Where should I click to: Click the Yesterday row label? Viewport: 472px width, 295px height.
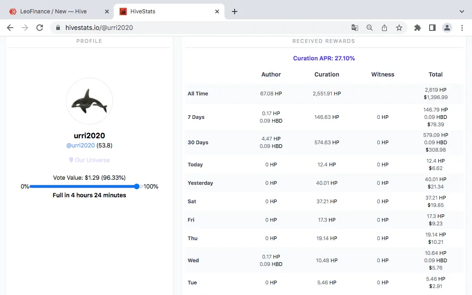point(200,183)
